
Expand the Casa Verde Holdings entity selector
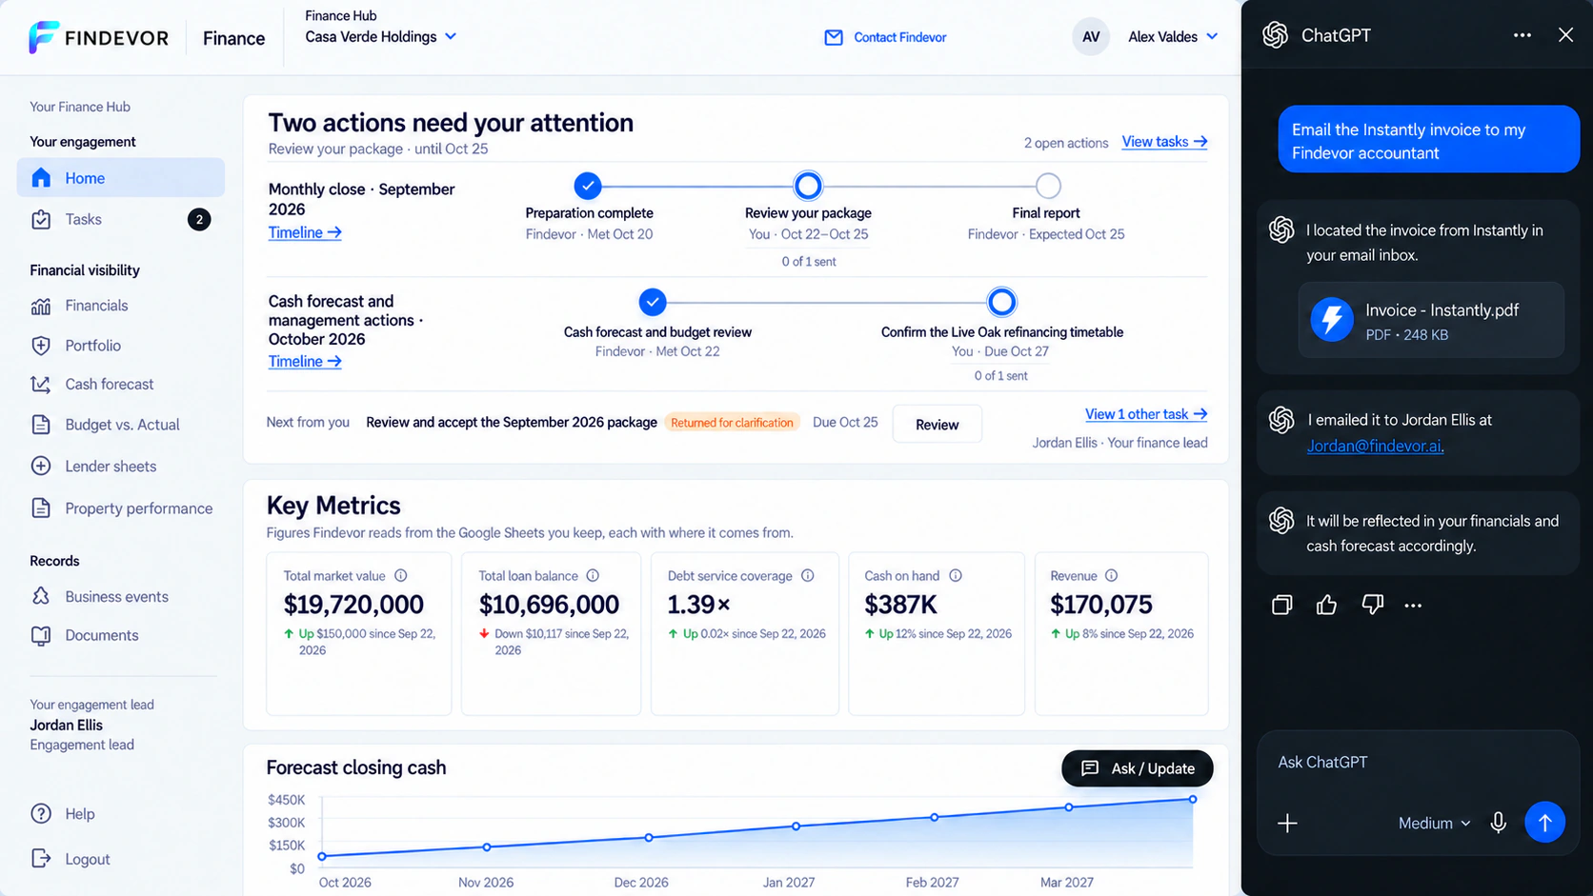click(381, 36)
